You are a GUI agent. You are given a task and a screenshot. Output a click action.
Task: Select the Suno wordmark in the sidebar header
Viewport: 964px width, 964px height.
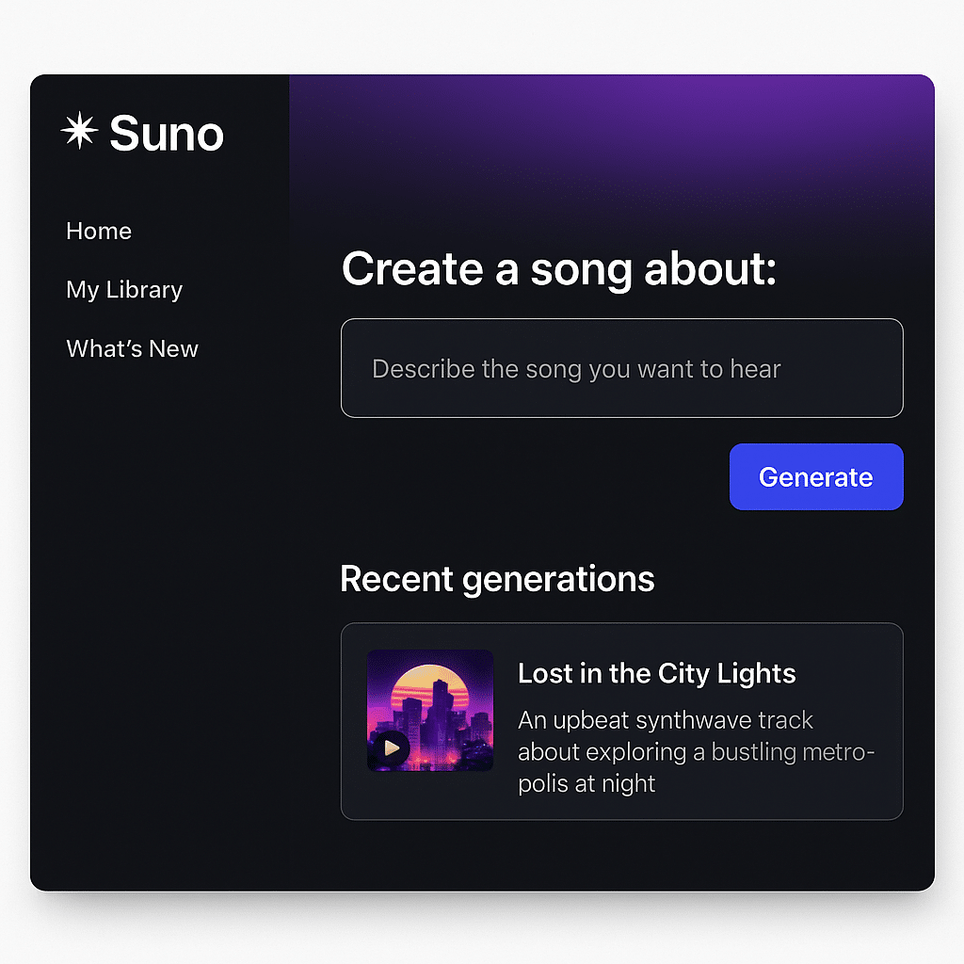click(166, 135)
